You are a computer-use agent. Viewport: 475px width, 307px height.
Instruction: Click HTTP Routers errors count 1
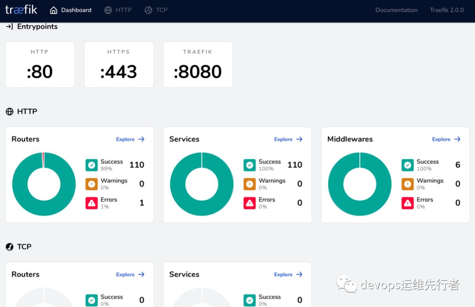coord(142,203)
